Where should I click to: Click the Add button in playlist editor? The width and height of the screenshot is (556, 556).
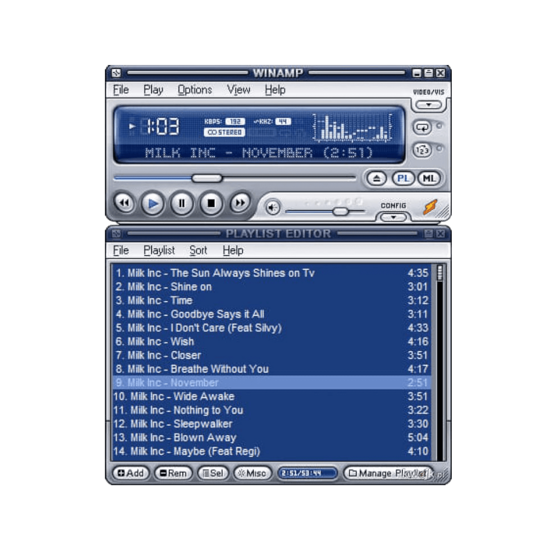click(x=130, y=473)
